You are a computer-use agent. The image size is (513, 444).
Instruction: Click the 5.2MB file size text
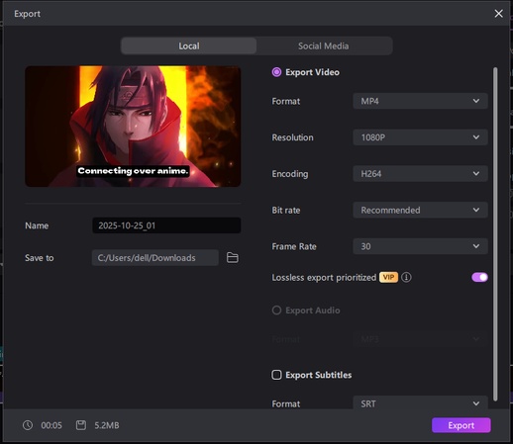pos(107,425)
